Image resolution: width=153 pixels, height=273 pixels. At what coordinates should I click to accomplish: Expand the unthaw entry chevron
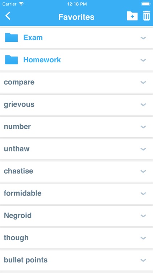click(x=143, y=149)
